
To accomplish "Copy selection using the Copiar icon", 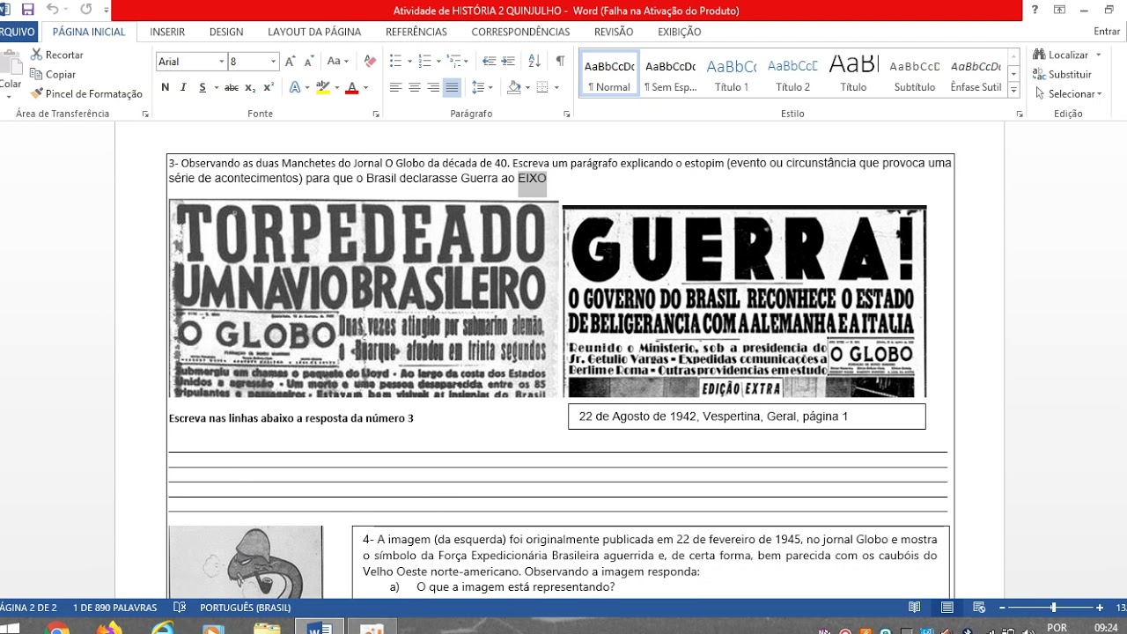I will [x=36, y=74].
